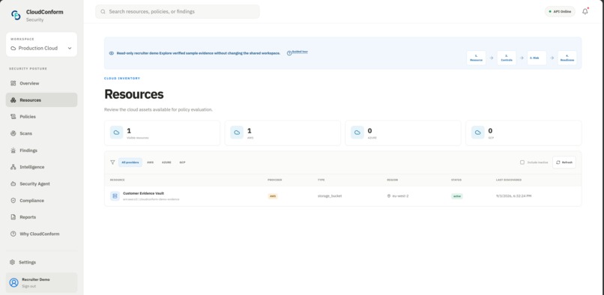Click the workspace cloud icon

point(13,48)
